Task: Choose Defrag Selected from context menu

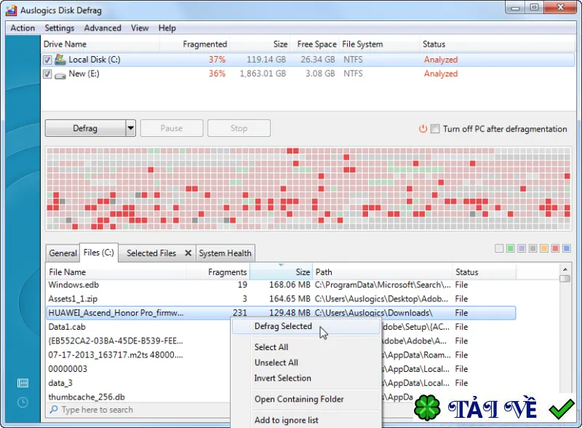Action: [306, 326]
